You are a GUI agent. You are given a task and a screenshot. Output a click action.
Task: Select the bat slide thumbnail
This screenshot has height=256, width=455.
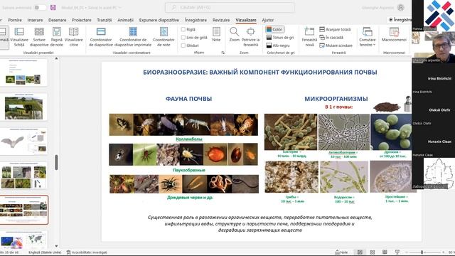point(23,142)
